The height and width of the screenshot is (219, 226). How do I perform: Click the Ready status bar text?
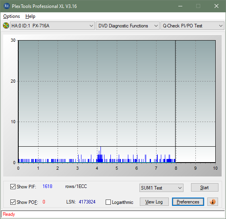click(9, 214)
